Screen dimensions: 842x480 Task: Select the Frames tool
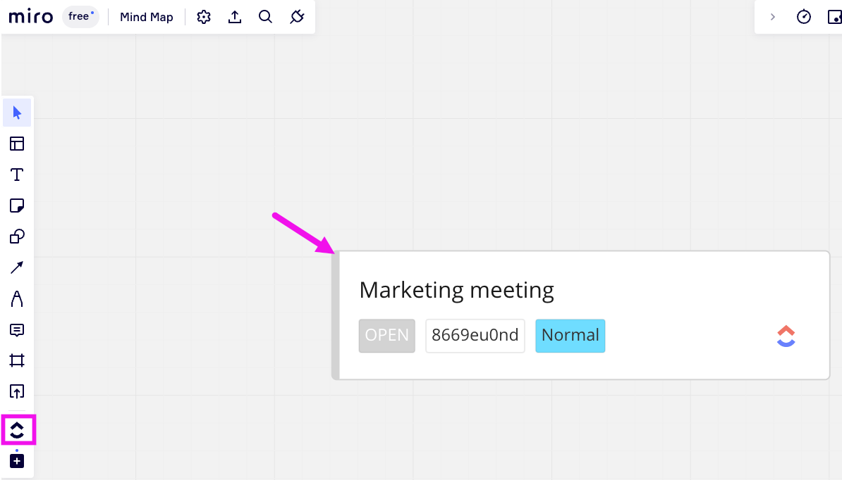point(17,360)
